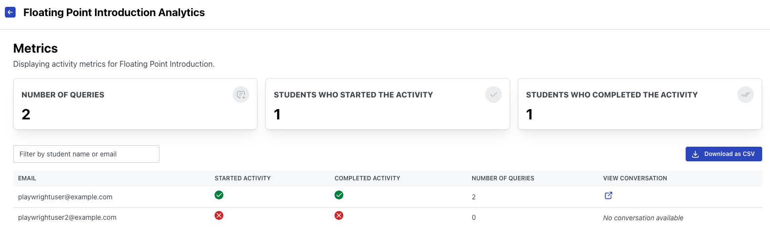
Task: Click the Email column header
Action: (x=27, y=178)
